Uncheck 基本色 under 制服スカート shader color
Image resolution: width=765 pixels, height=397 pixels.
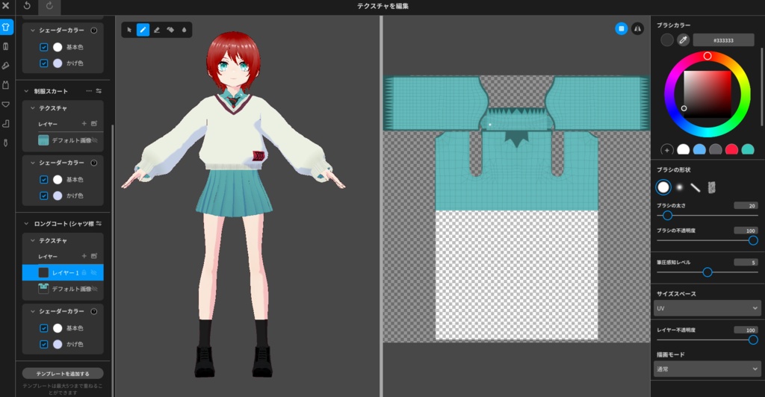(43, 179)
